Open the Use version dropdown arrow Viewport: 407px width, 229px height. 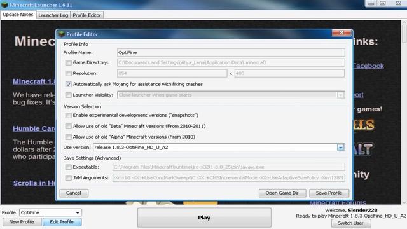tap(341, 148)
